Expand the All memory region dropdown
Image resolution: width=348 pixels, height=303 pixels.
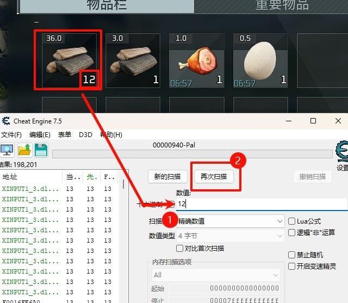(x=216, y=275)
